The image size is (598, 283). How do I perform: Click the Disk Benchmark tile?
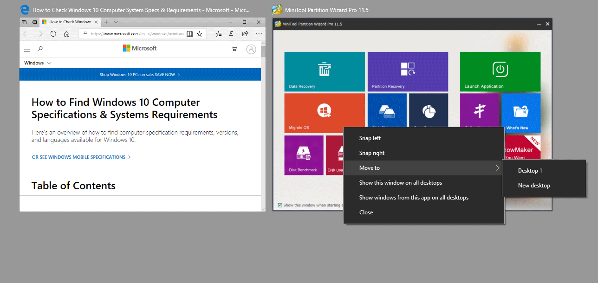[304, 155]
